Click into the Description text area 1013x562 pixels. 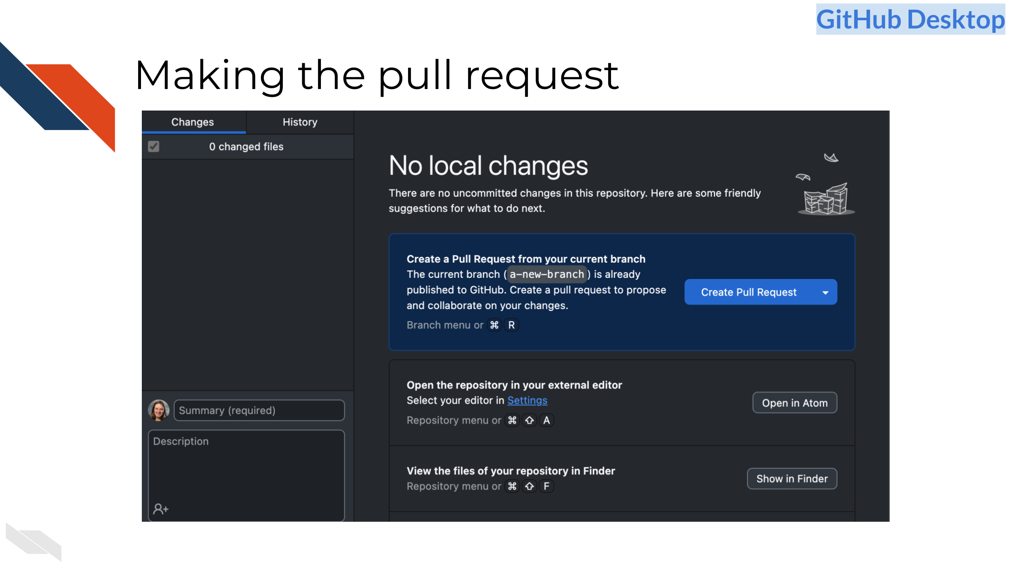pyautogui.click(x=246, y=476)
